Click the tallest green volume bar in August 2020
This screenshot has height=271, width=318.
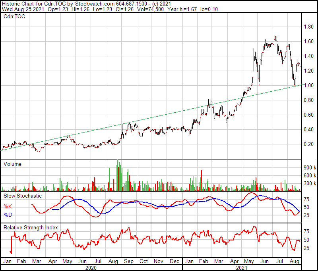(118, 175)
